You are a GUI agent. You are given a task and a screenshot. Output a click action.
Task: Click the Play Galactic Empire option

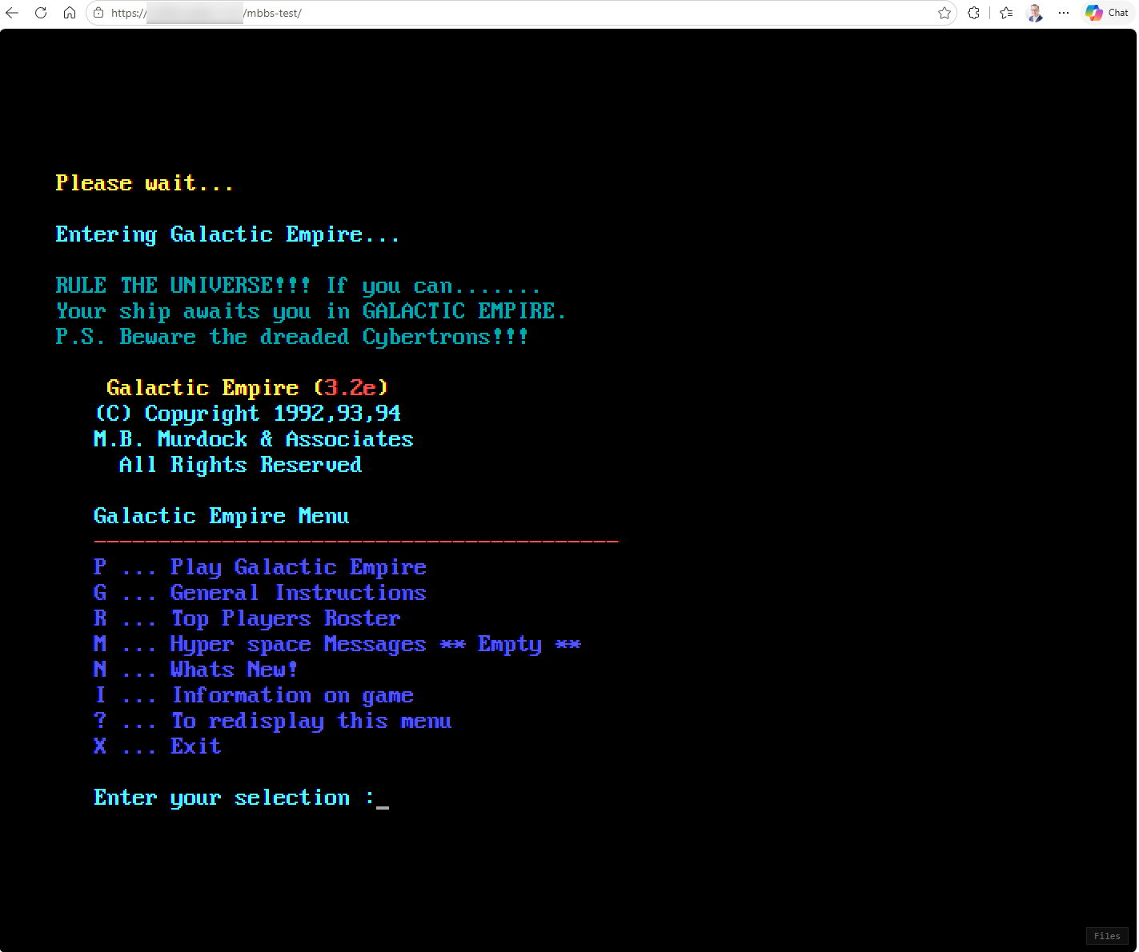(x=260, y=567)
